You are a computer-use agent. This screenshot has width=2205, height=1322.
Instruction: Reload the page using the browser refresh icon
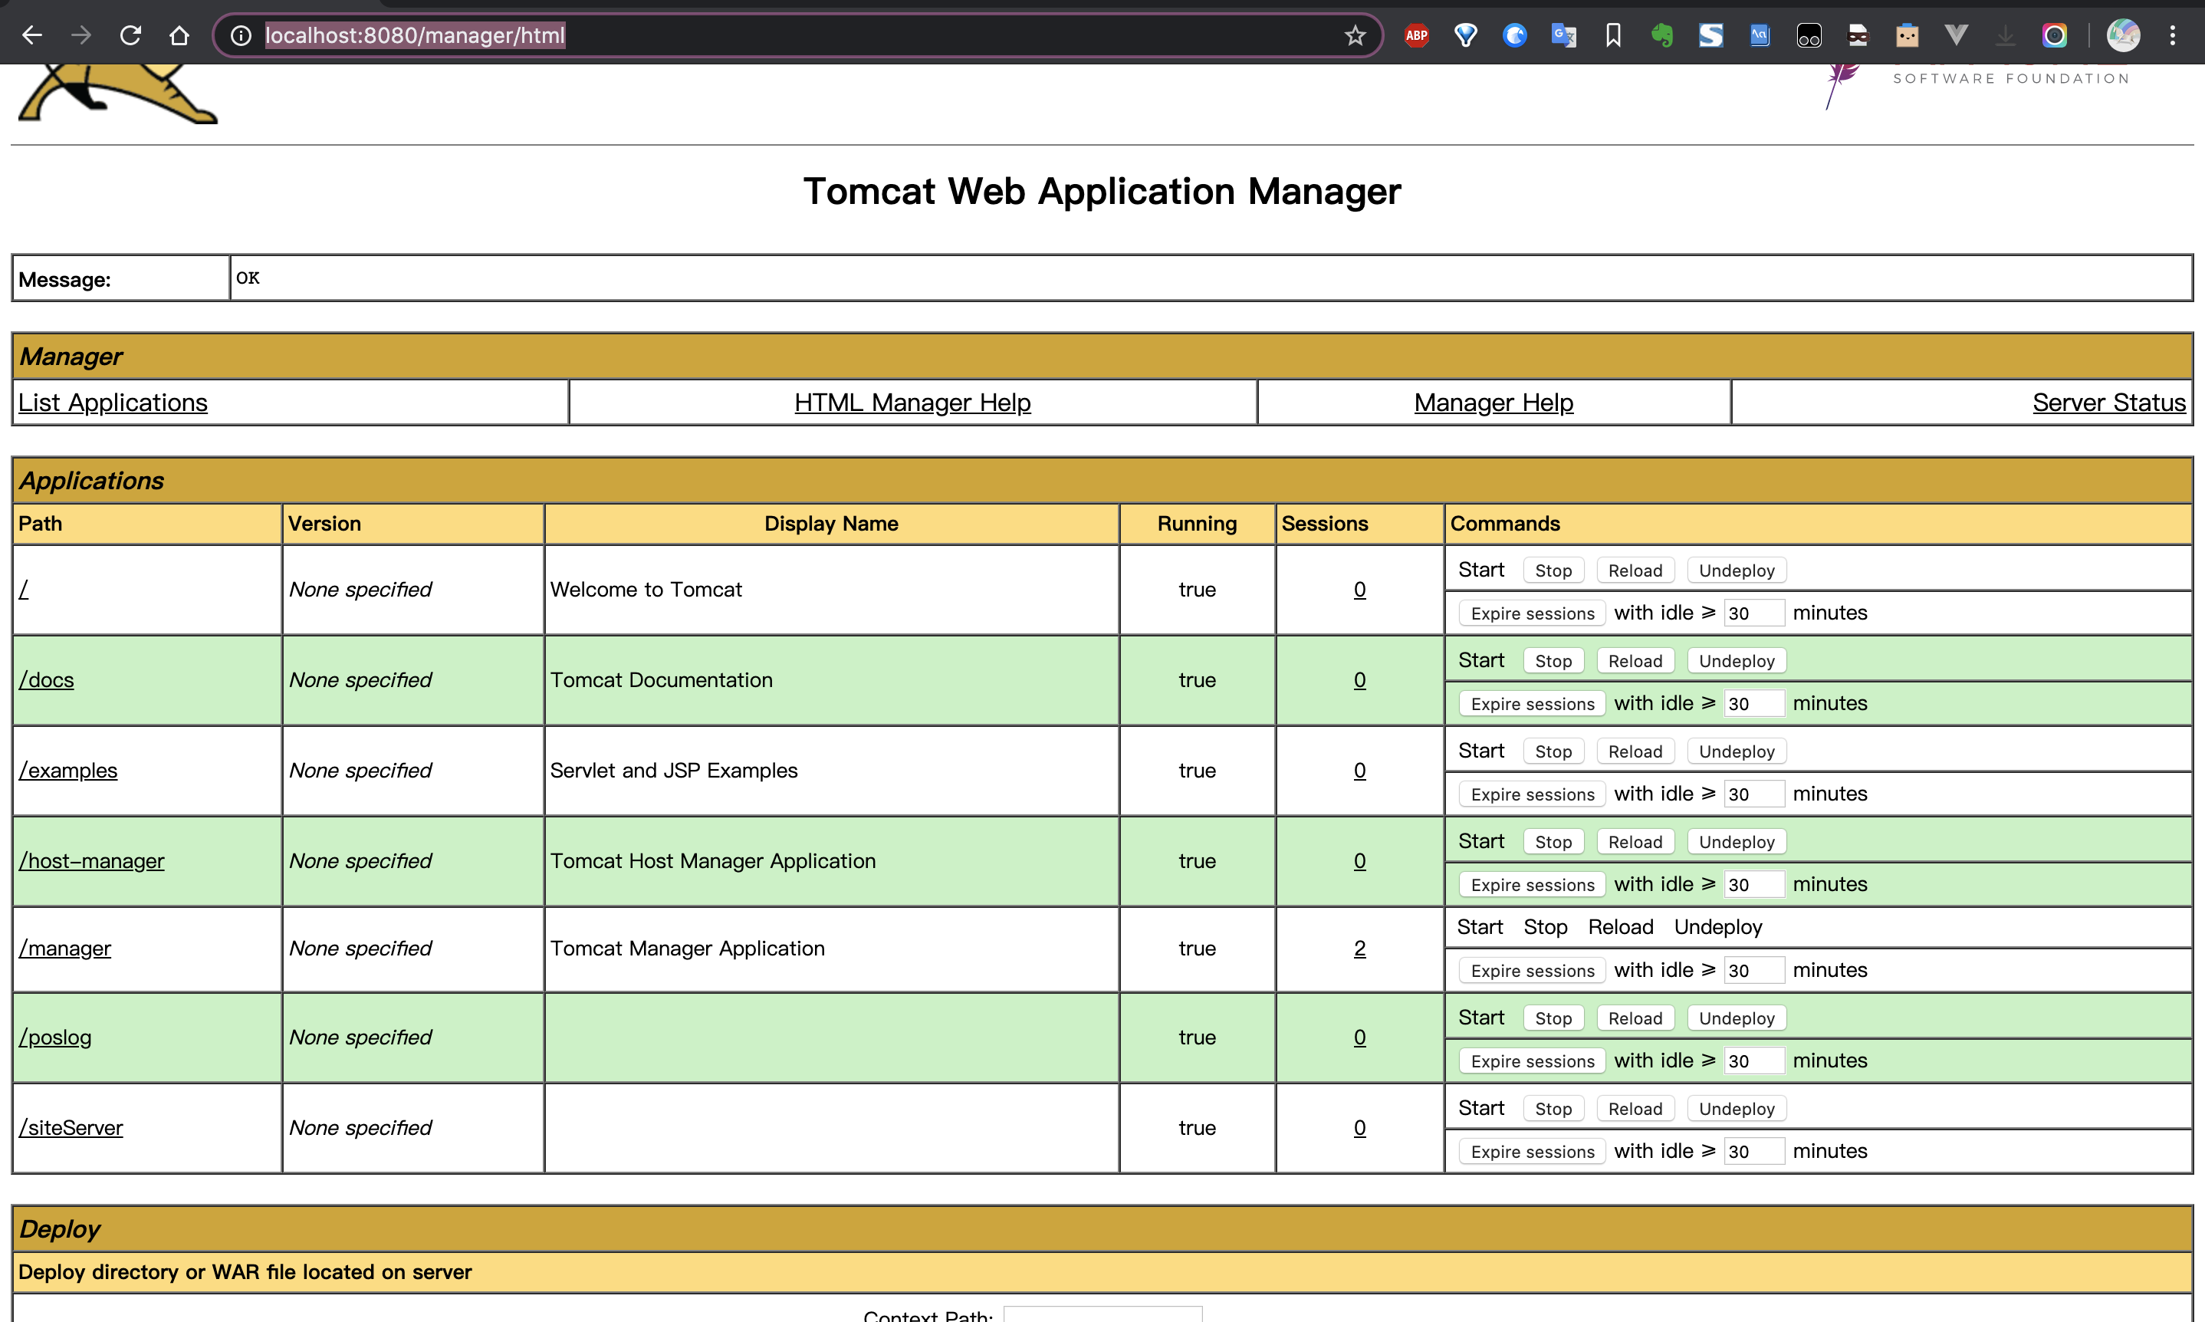tap(131, 35)
